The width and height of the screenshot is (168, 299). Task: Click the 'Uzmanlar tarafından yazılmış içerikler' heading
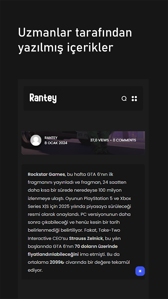[x=75, y=40]
